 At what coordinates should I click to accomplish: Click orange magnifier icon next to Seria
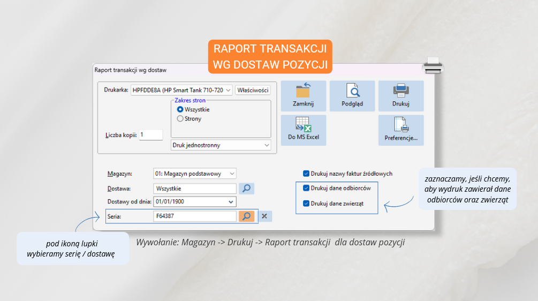pyautogui.click(x=246, y=216)
